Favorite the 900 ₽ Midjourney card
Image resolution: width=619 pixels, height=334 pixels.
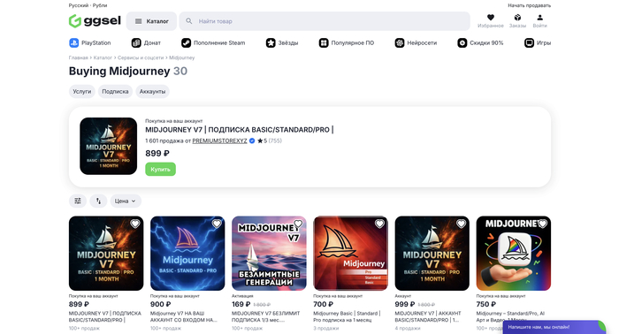click(x=217, y=224)
